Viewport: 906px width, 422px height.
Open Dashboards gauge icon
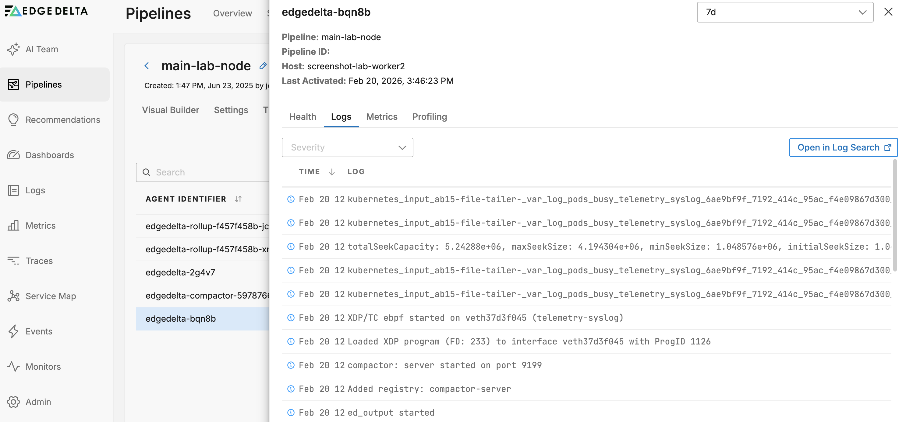pos(13,155)
